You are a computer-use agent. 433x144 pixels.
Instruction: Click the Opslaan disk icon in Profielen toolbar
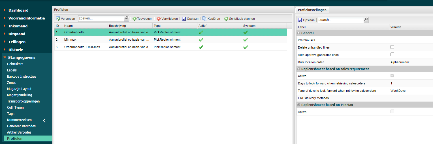pyautogui.click(x=184, y=19)
